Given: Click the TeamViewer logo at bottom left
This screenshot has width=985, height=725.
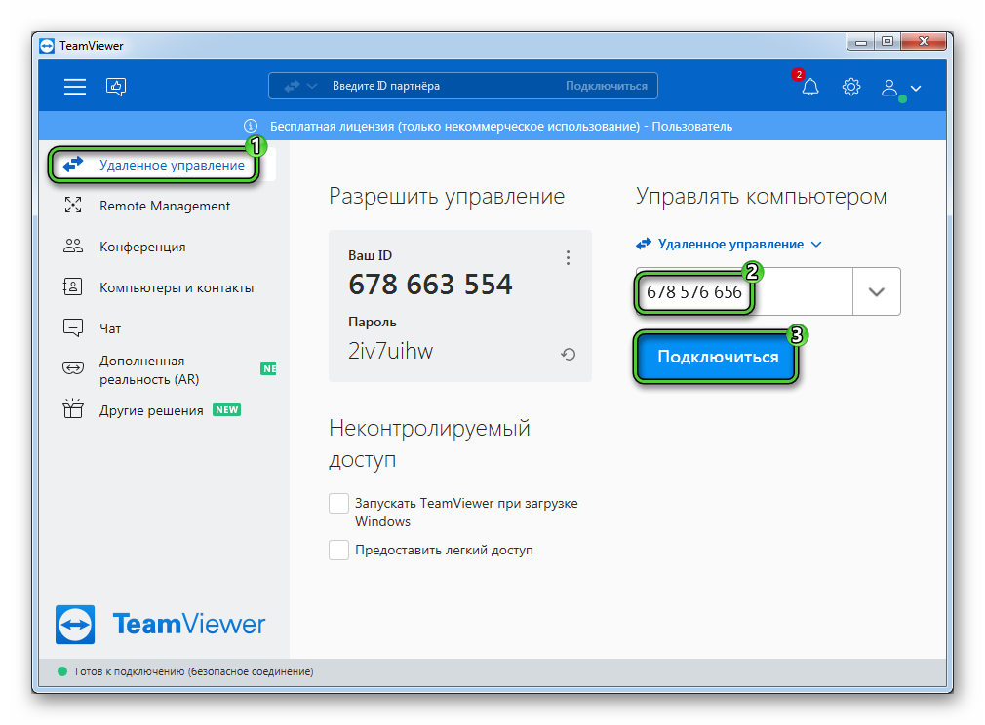Looking at the screenshot, I should 160,625.
